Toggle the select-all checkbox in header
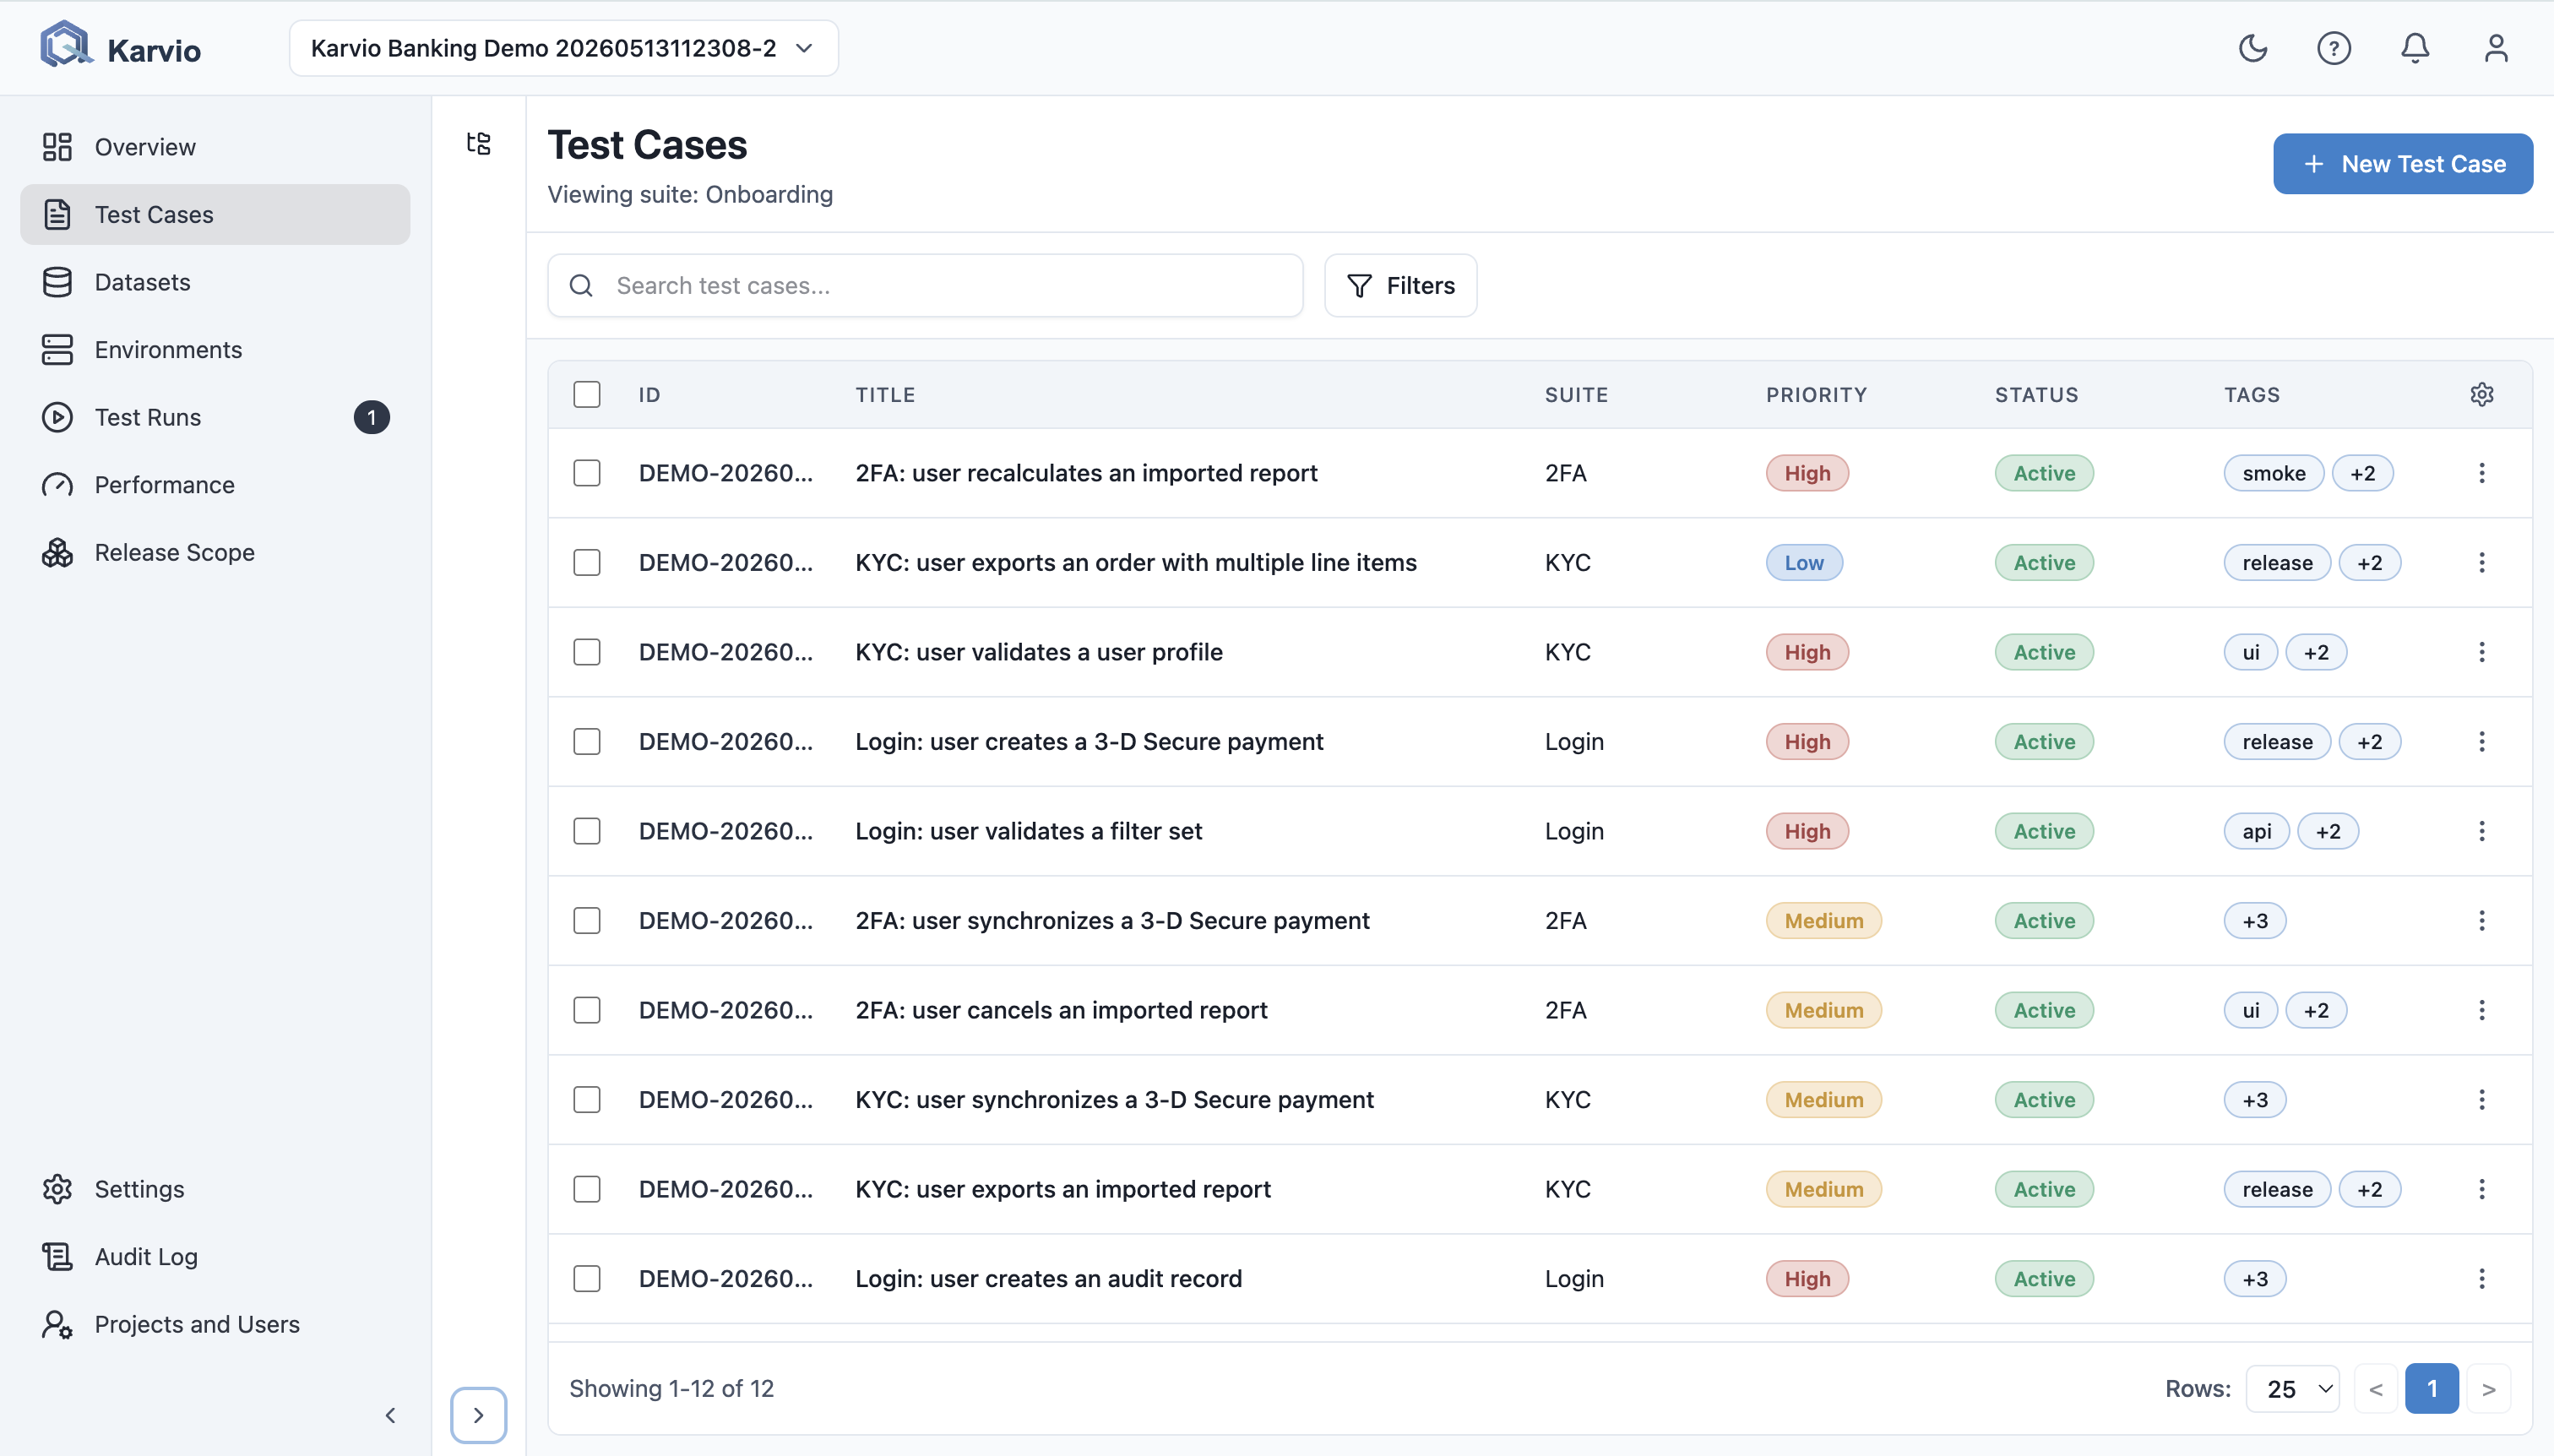Viewport: 2554px width, 1456px height. 587,394
